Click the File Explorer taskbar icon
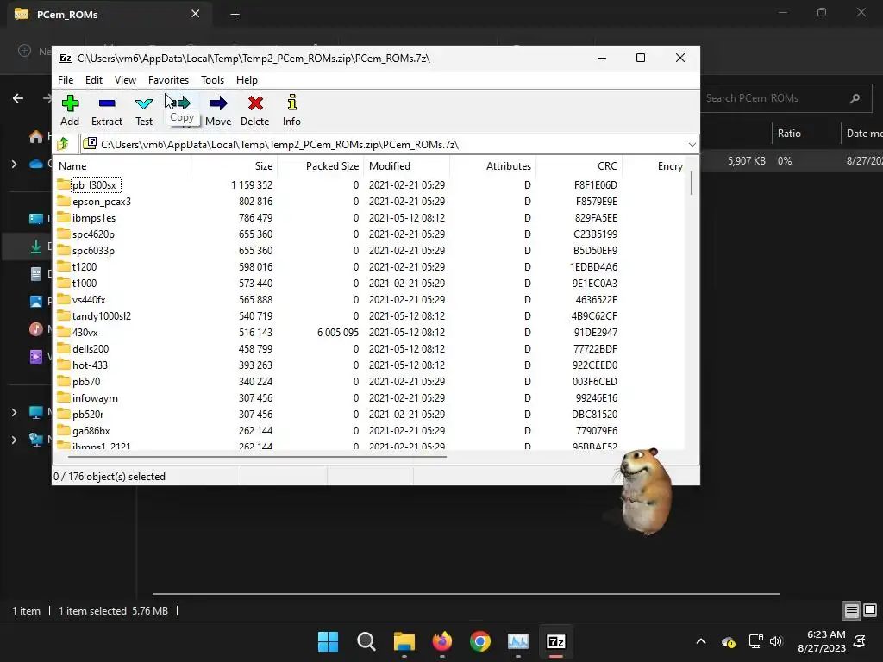883x662 pixels. (x=404, y=641)
